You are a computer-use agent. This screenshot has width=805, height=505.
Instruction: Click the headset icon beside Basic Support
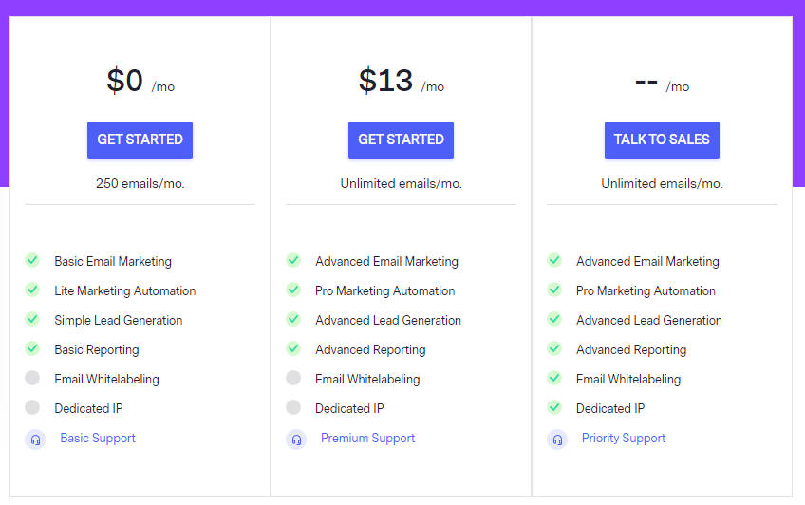pyautogui.click(x=35, y=439)
